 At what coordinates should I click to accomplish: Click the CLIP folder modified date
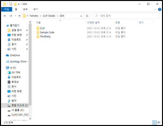pos(99,28)
